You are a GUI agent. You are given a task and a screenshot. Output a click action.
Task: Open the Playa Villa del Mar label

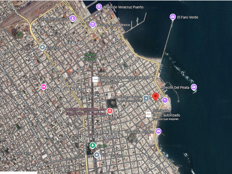(x=139, y=132)
